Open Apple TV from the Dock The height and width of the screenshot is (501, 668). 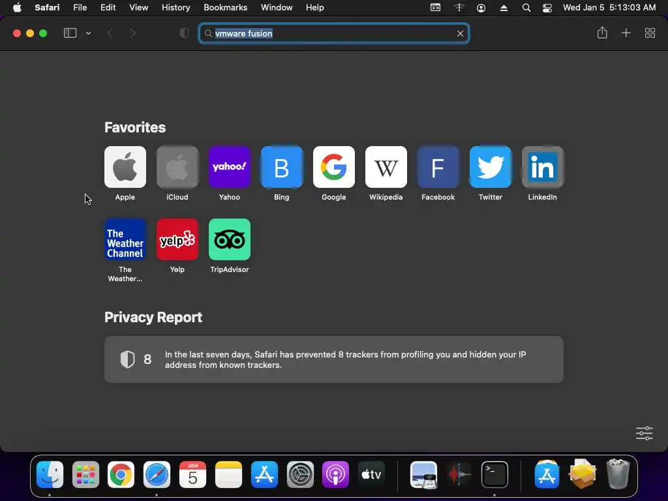coord(371,474)
